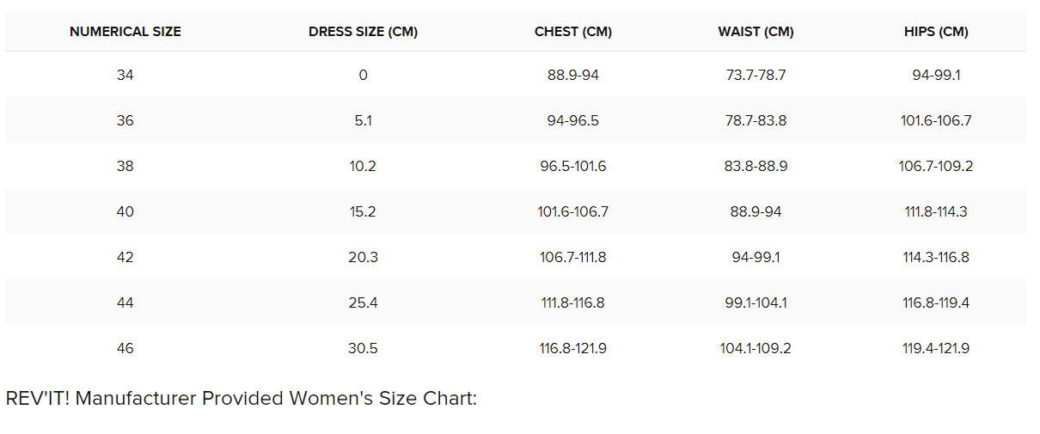Click hips value 119.4-121.9
Viewport: 1040px width, 434px height.
point(936,348)
